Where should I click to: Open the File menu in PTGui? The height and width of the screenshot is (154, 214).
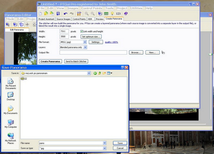[x=41, y=8]
